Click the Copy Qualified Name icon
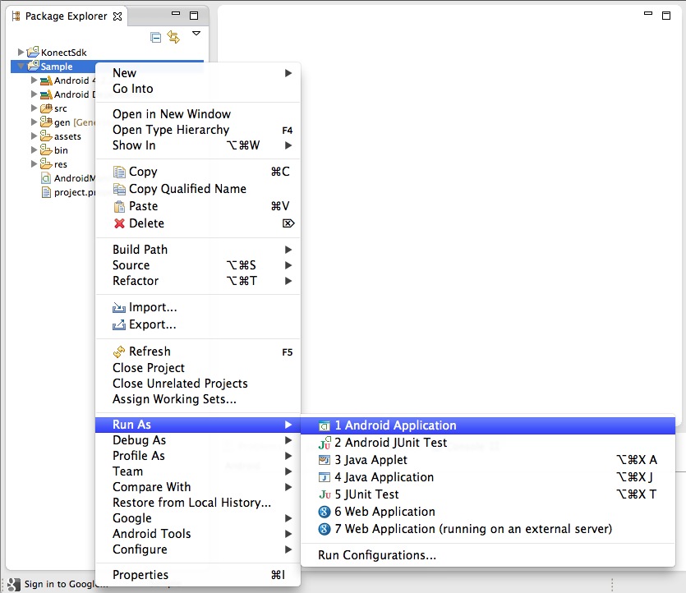 point(119,189)
